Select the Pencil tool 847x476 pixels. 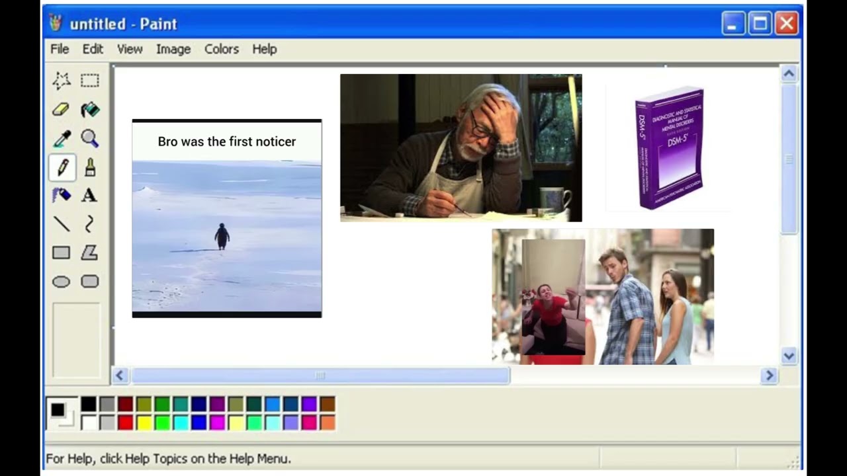(62, 167)
